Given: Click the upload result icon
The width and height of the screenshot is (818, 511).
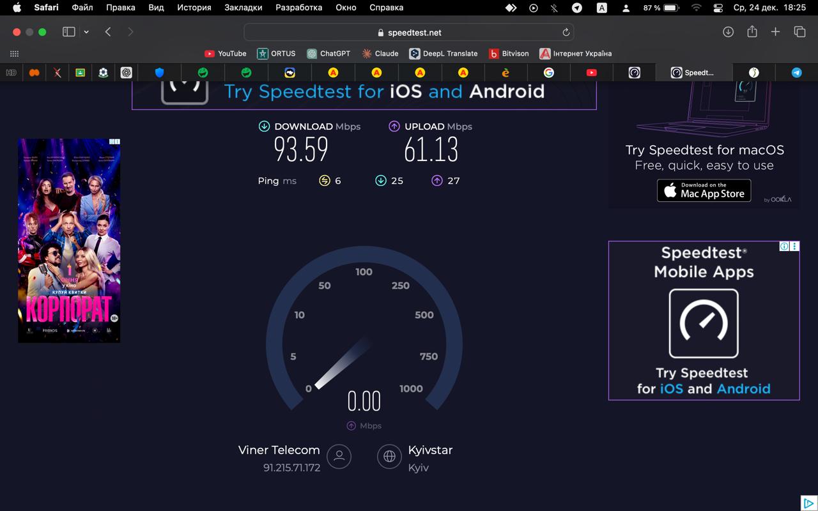Looking at the screenshot, I should coord(394,126).
